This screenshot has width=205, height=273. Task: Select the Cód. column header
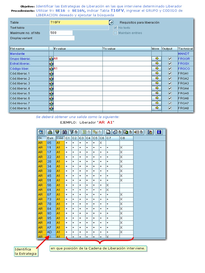(60, 138)
